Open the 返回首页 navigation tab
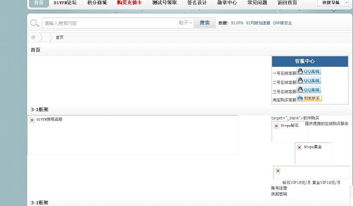Screen dimensions: 353x206 click(x=288, y=3)
